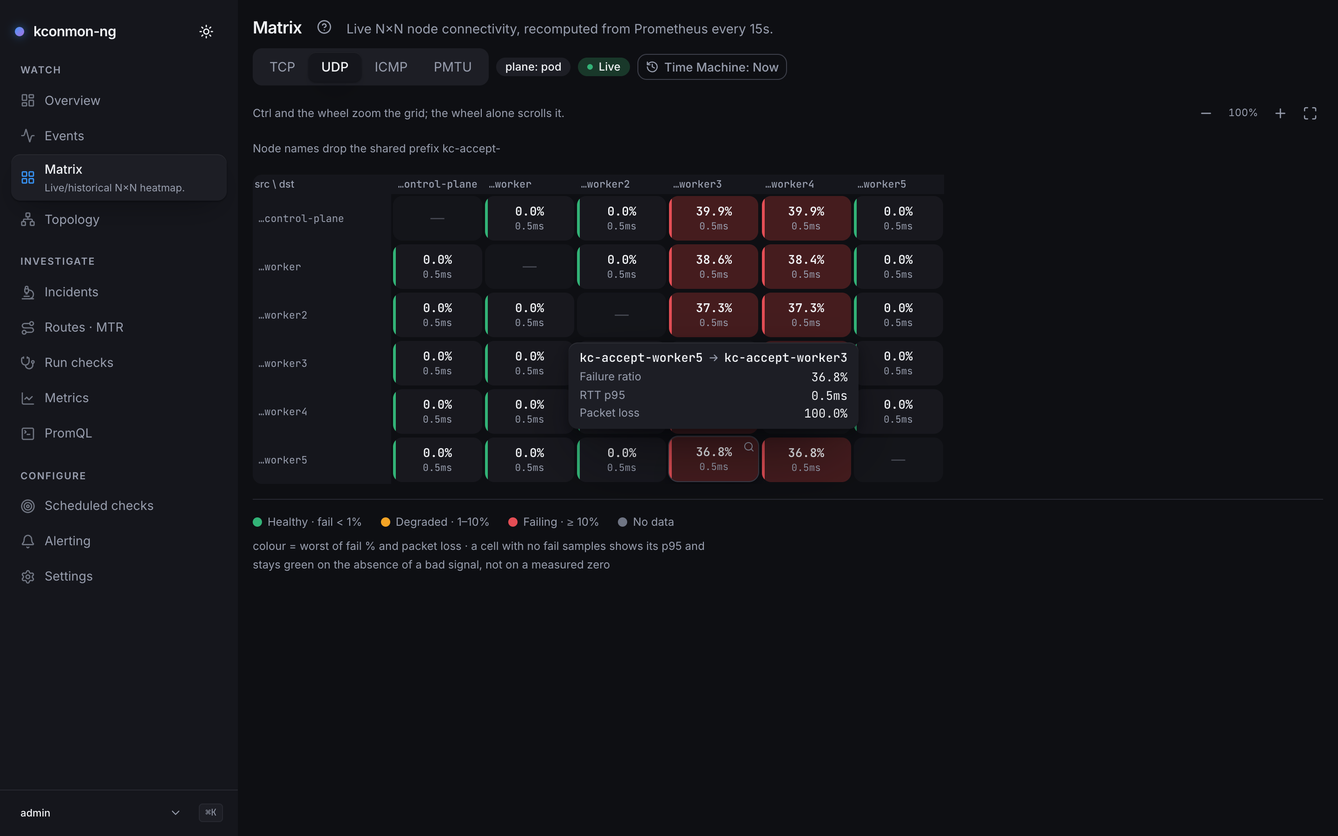Viewport: 1338px width, 836px height.
Task: Open Routes · MTR page
Action: click(x=119, y=327)
